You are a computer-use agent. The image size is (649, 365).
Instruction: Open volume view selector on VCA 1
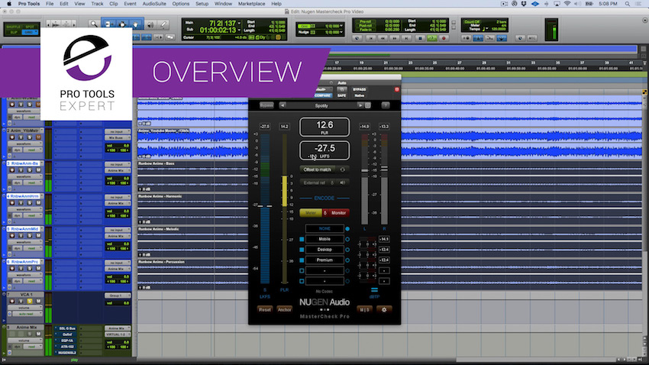24,308
